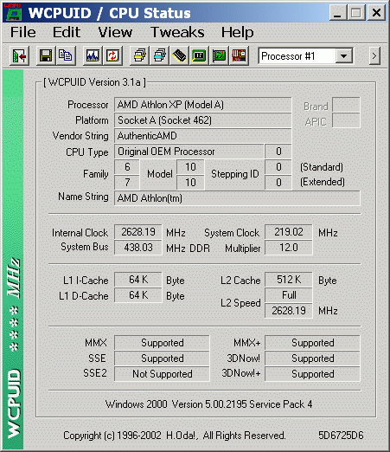The image size is (390, 452).
Task: Click the Internal Clock value 2628.19
Action: pyautogui.click(x=138, y=232)
